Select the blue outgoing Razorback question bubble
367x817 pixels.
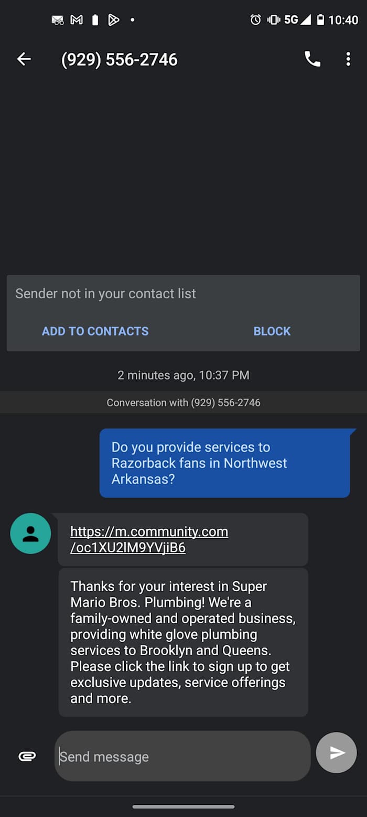click(224, 463)
